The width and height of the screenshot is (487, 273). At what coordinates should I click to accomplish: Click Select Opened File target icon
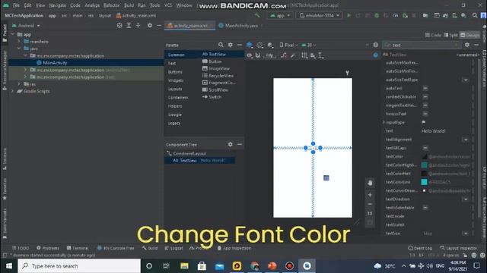coord(119,25)
